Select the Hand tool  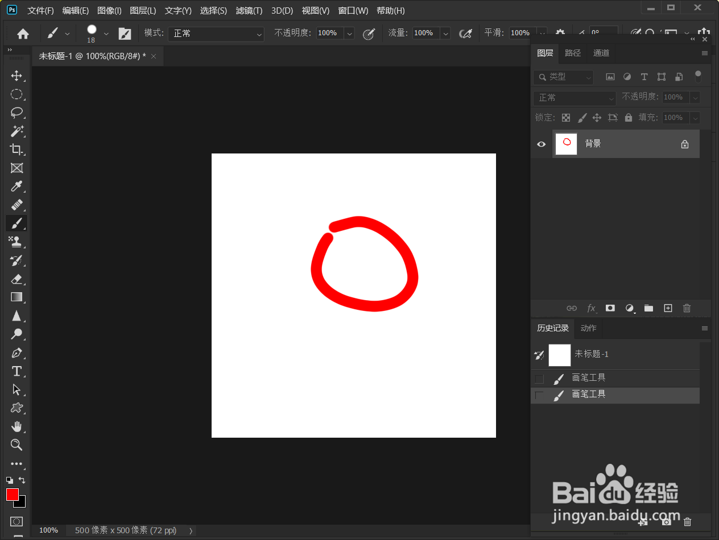pyautogui.click(x=16, y=426)
